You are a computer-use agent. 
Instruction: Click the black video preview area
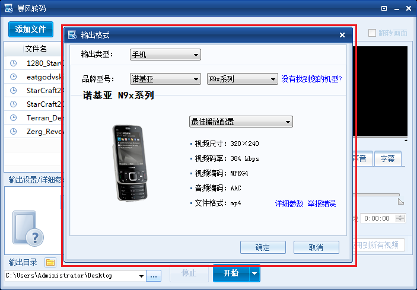(x=380, y=91)
